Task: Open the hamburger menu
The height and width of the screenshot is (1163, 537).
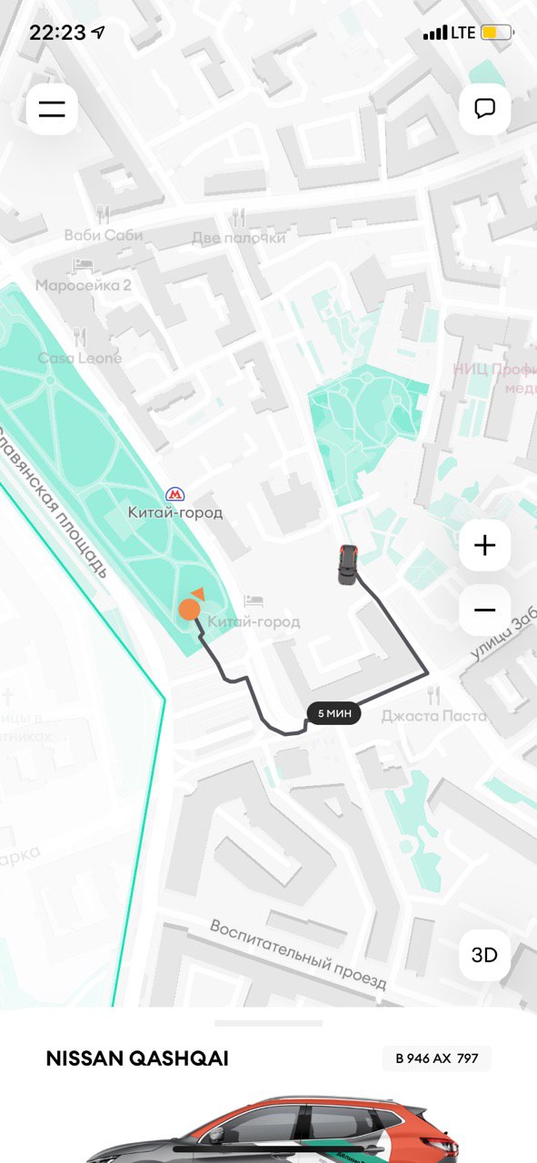Action: 52,109
